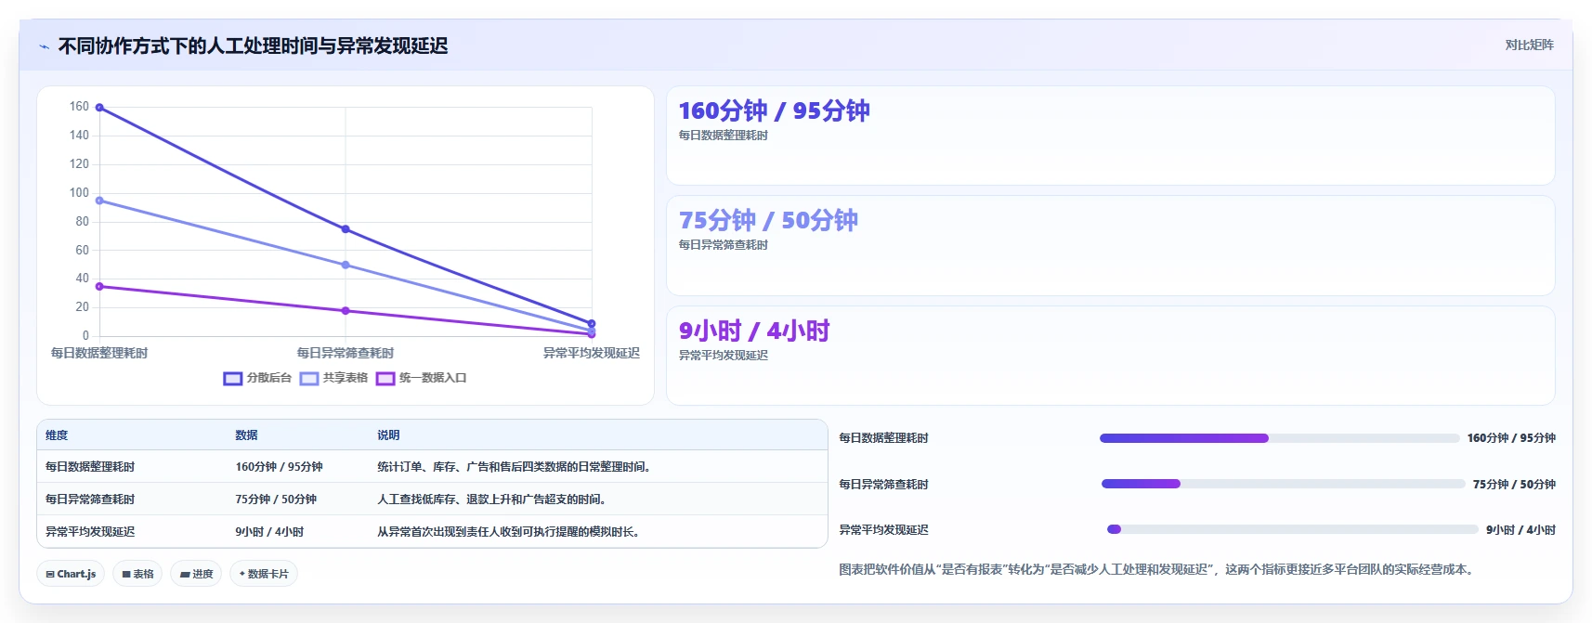Click the 共享表格 point at 每日异常筛查耗时
This screenshot has width=1592, height=623.
(346, 265)
